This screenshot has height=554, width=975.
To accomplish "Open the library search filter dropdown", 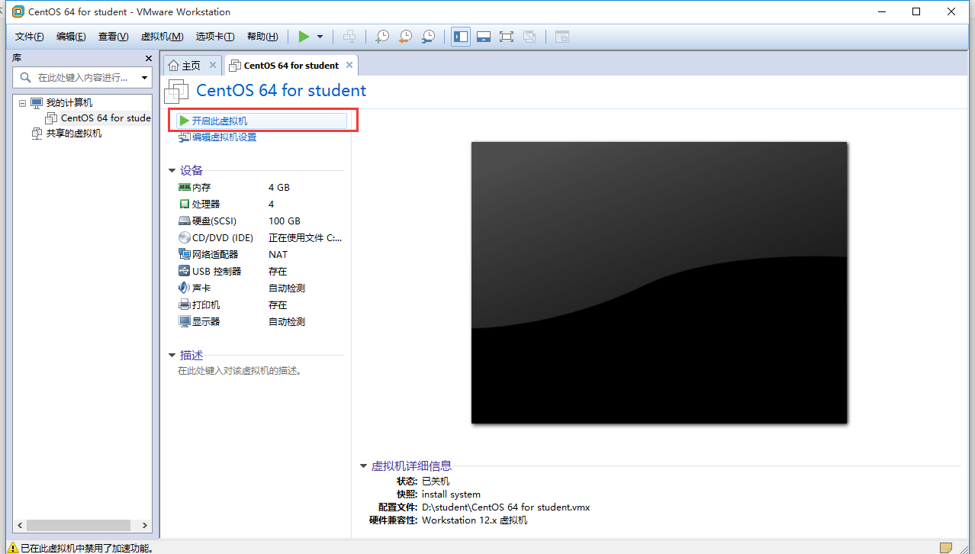I will click(144, 78).
